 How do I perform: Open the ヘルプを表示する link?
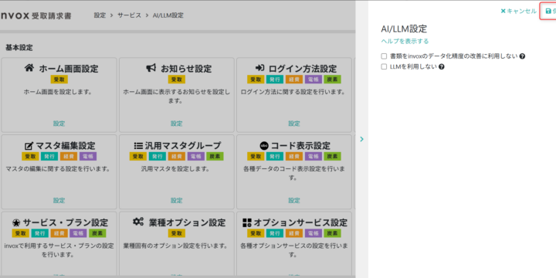405,41
